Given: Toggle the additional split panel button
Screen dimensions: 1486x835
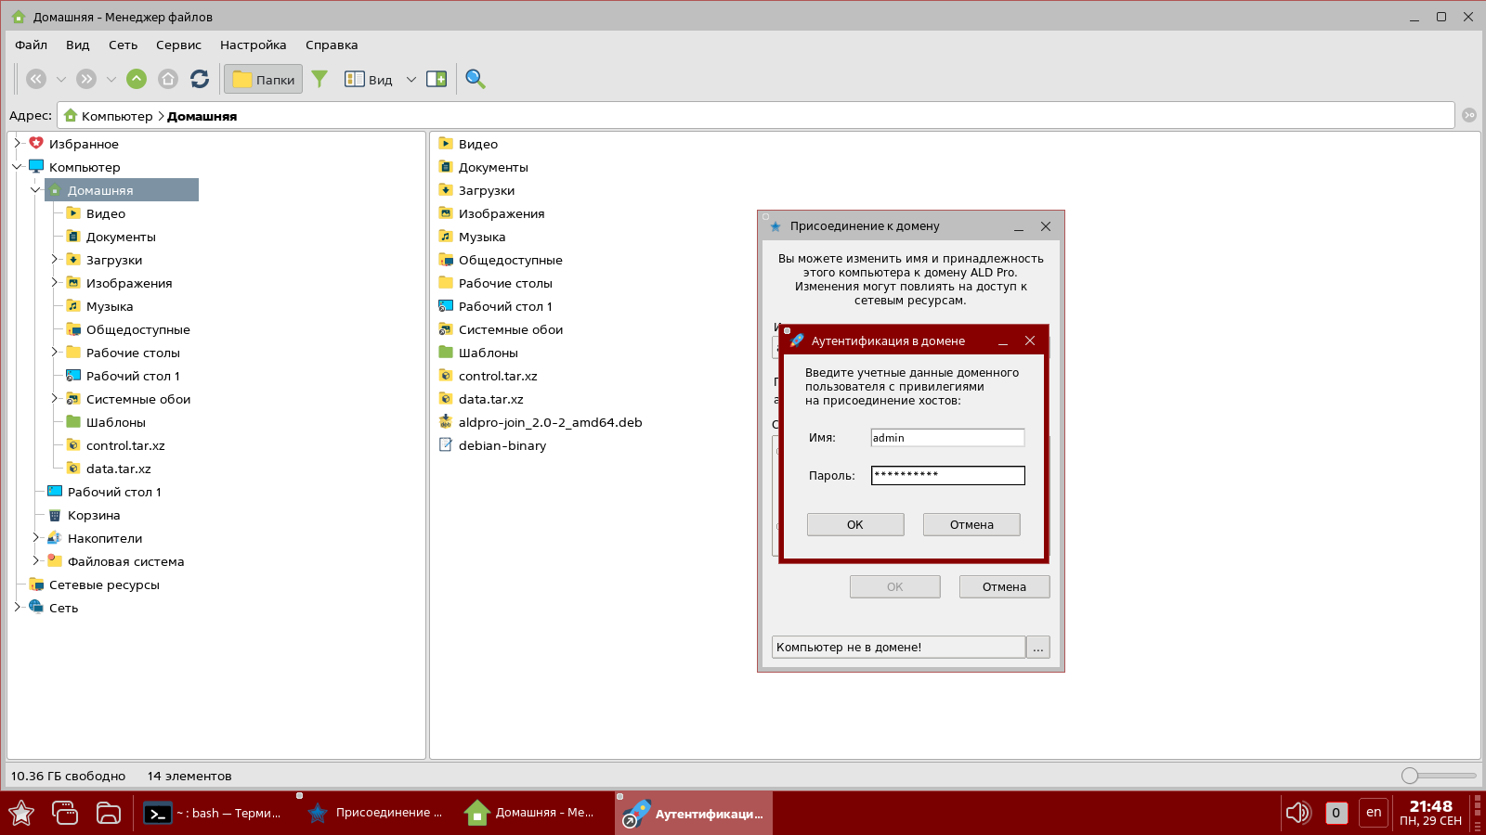Looking at the screenshot, I should pyautogui.click(x=437, y=79).
